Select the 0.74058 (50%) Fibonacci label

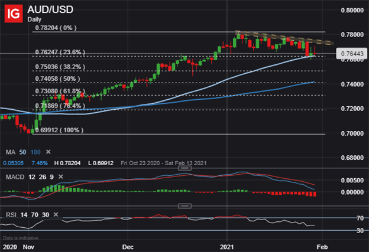click(x=57, y=78)
